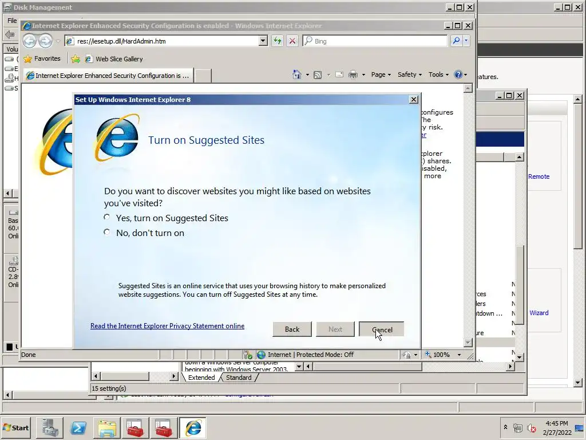
Task: Expand the Print dropdown arrow
Action: (x=363, y=75)
